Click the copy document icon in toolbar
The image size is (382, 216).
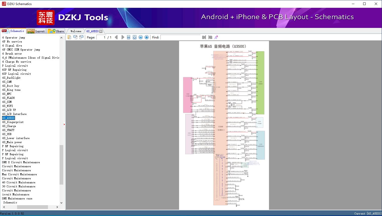[x=69, y=37]
